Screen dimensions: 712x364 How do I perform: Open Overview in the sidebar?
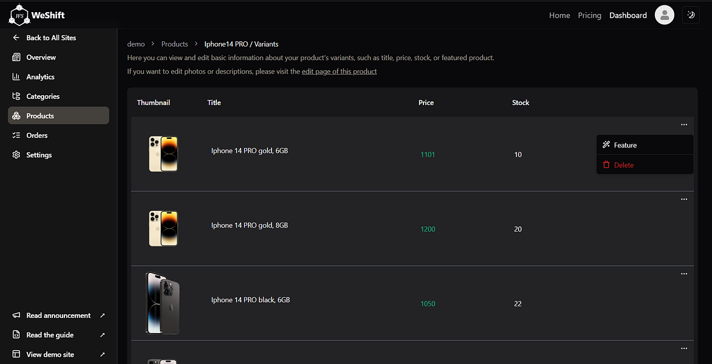pyautogui.click(x=41, y=58)
